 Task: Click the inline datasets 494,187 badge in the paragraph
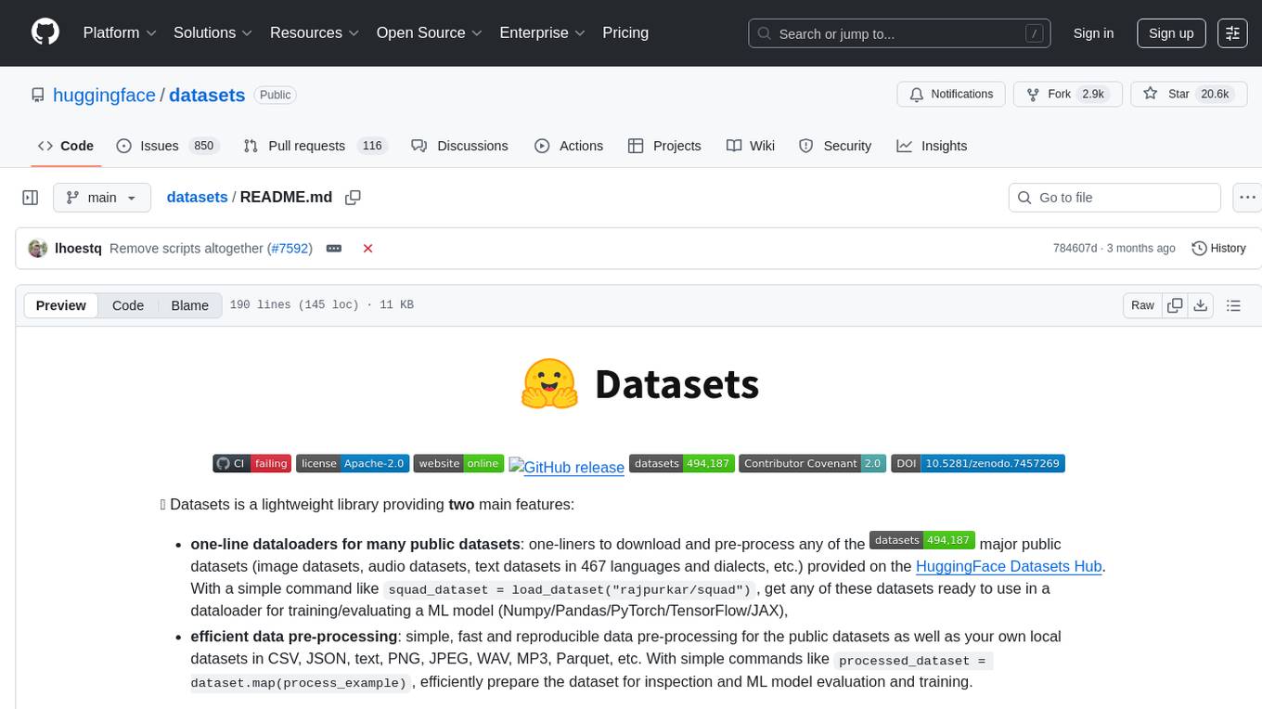click(922, 540)
